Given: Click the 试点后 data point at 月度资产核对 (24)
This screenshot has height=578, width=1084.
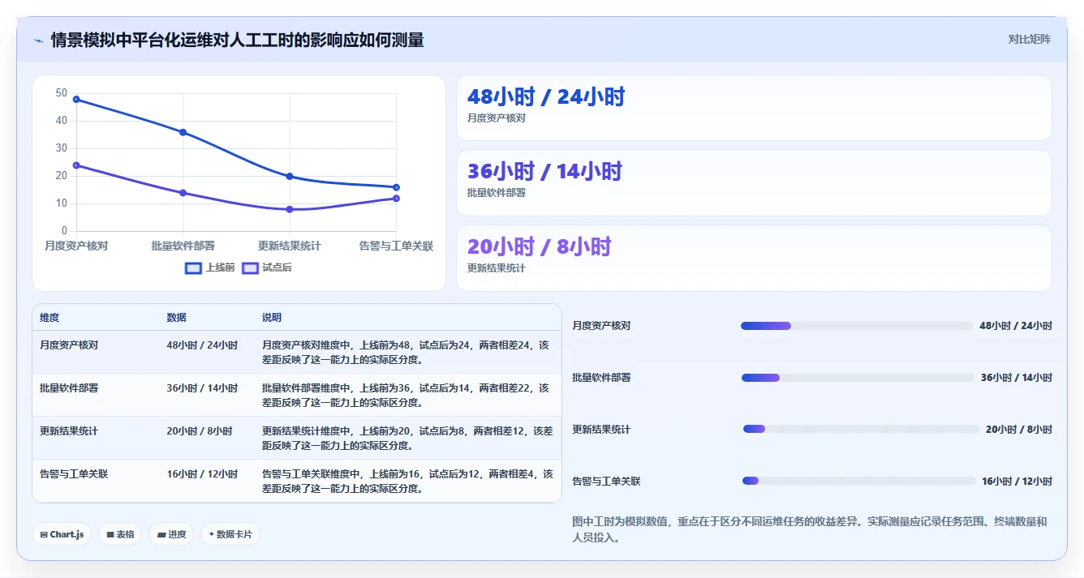Looking at the screenshot, I should [x=76, y=165].
